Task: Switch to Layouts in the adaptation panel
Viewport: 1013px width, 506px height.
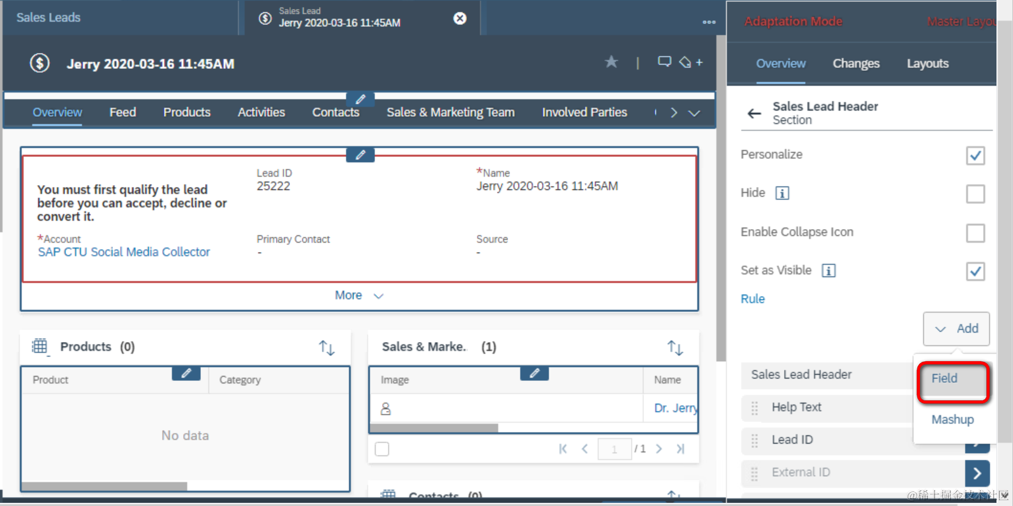Action: coord(928,63)
